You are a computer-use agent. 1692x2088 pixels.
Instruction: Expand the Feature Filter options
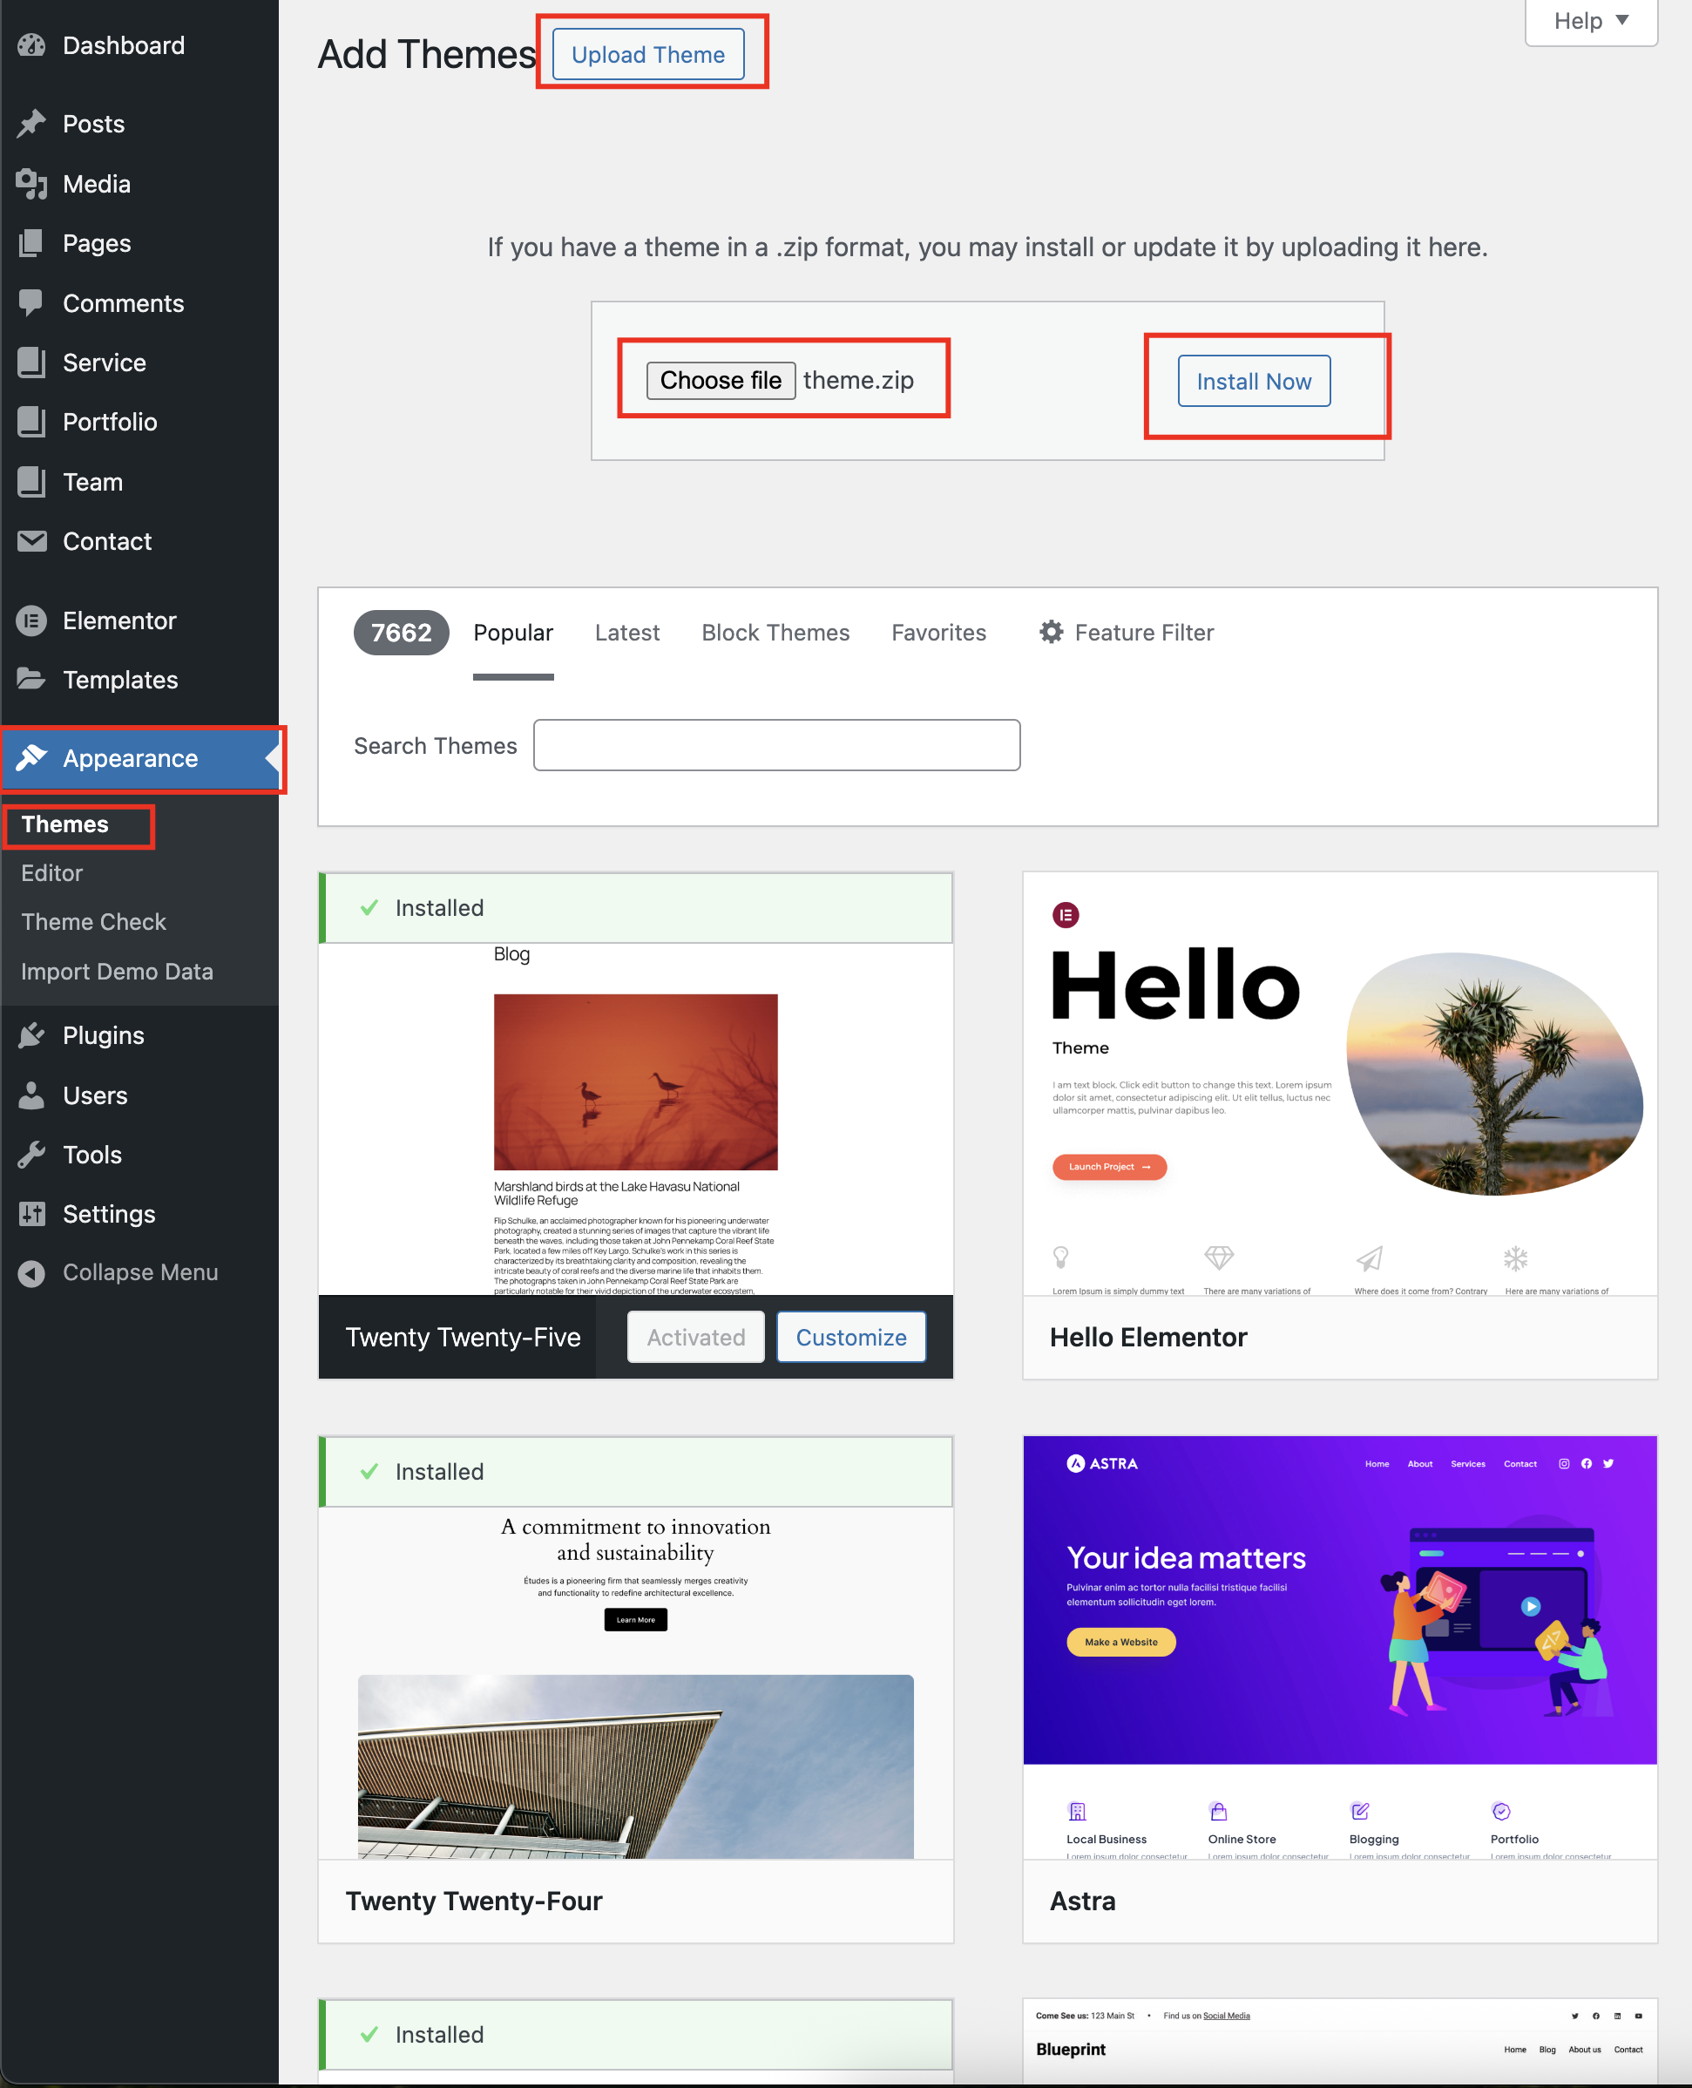coord(1126,633)
